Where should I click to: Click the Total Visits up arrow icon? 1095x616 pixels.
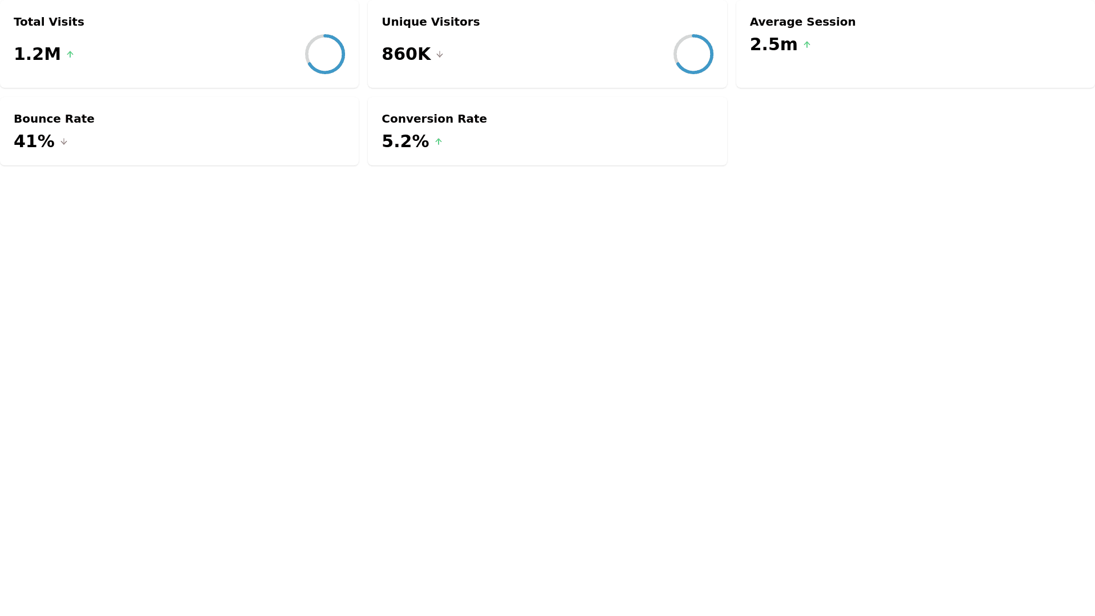pyautogui.click(x=70, y=54)
